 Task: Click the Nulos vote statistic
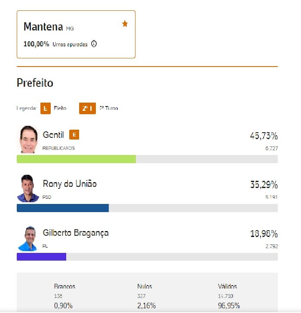tap(146, 296)
